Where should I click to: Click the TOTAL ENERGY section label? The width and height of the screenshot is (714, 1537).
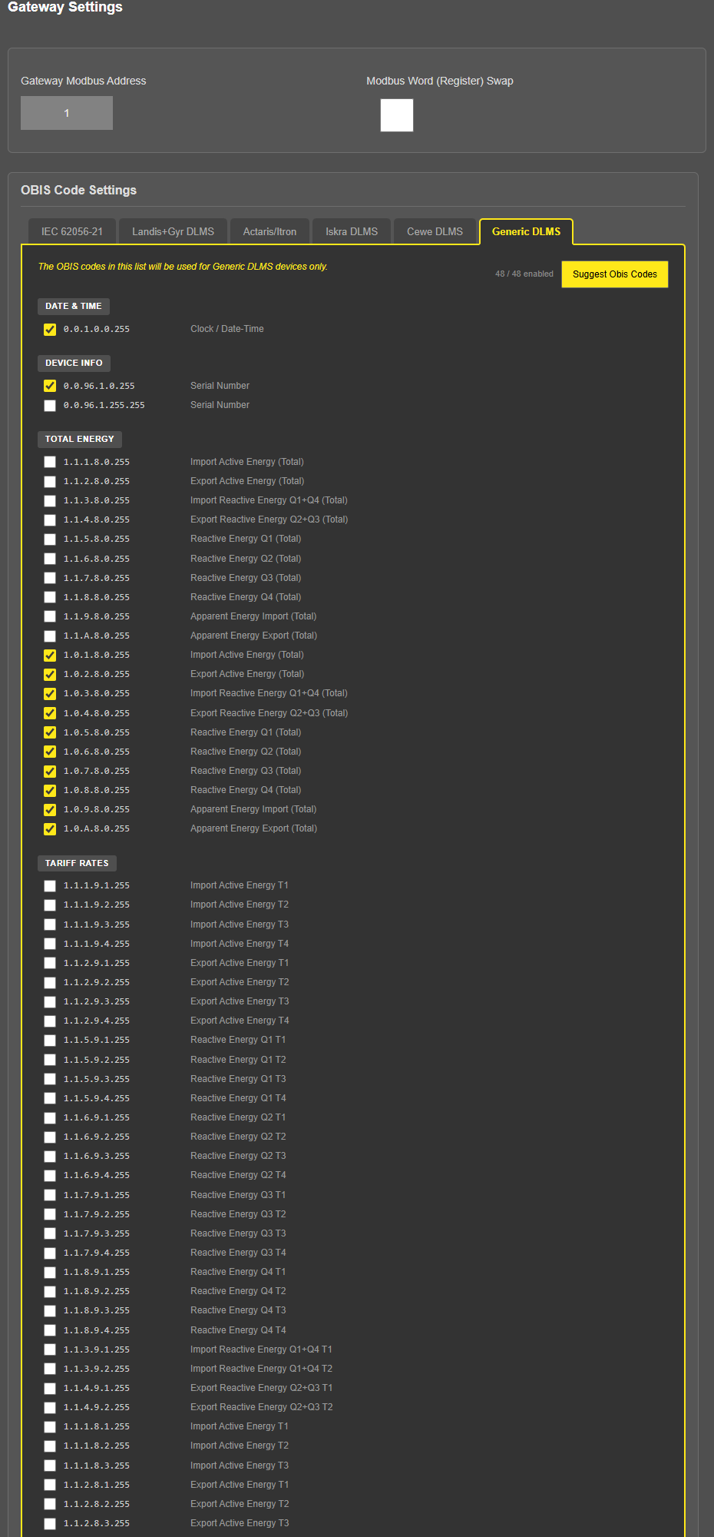pyautogui.click(x=80, y=439)
